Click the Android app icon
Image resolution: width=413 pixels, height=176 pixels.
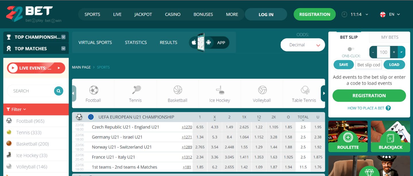tap(208, 42)
